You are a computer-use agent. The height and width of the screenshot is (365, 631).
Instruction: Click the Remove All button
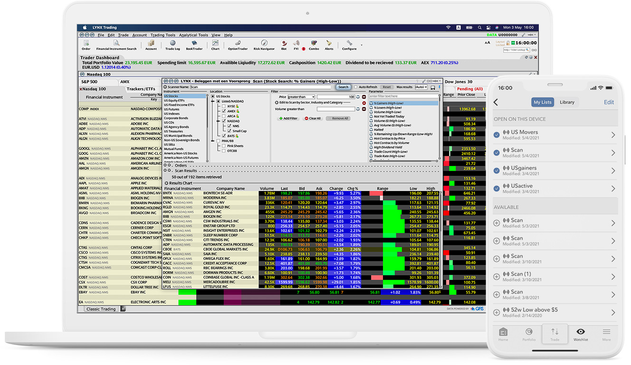(338, 118)
